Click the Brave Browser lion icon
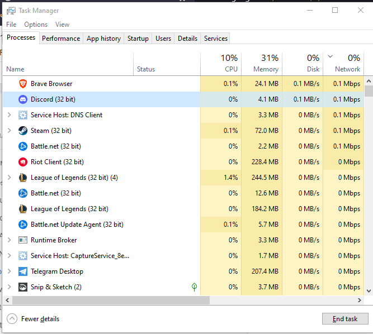The image size is (373, 334). click(x=23, y=84)
